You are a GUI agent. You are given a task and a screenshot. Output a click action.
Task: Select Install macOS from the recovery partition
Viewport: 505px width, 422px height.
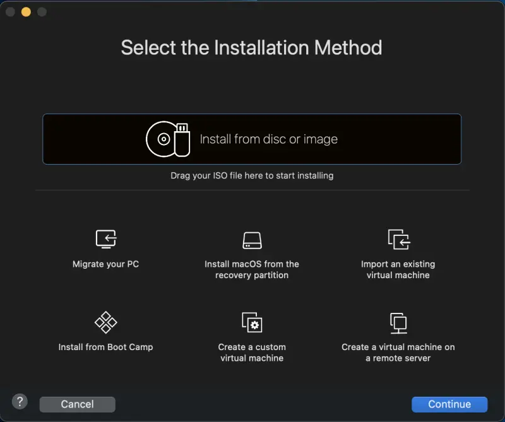click(x=252, y=241)
